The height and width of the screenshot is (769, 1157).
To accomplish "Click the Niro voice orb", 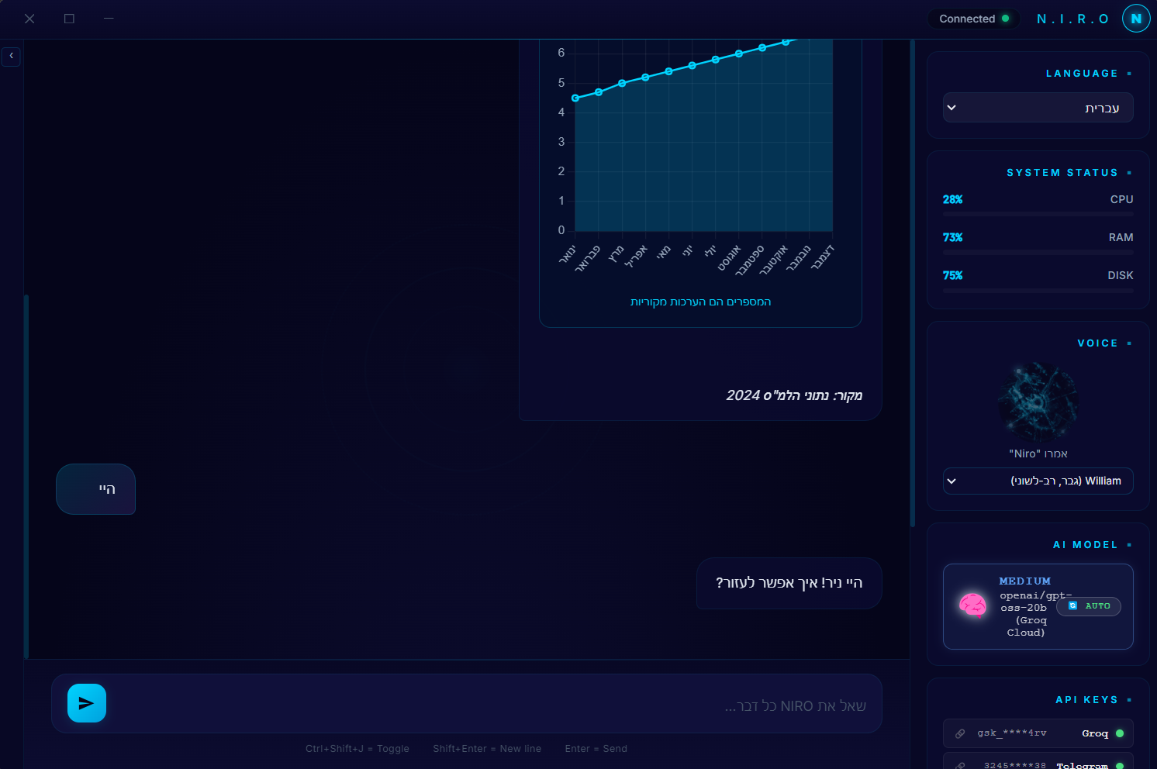I will (1038, 402).
